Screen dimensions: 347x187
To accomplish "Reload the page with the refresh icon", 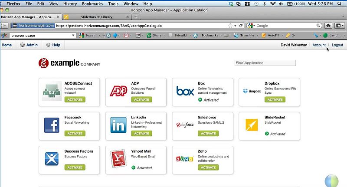I will [241, 26].
